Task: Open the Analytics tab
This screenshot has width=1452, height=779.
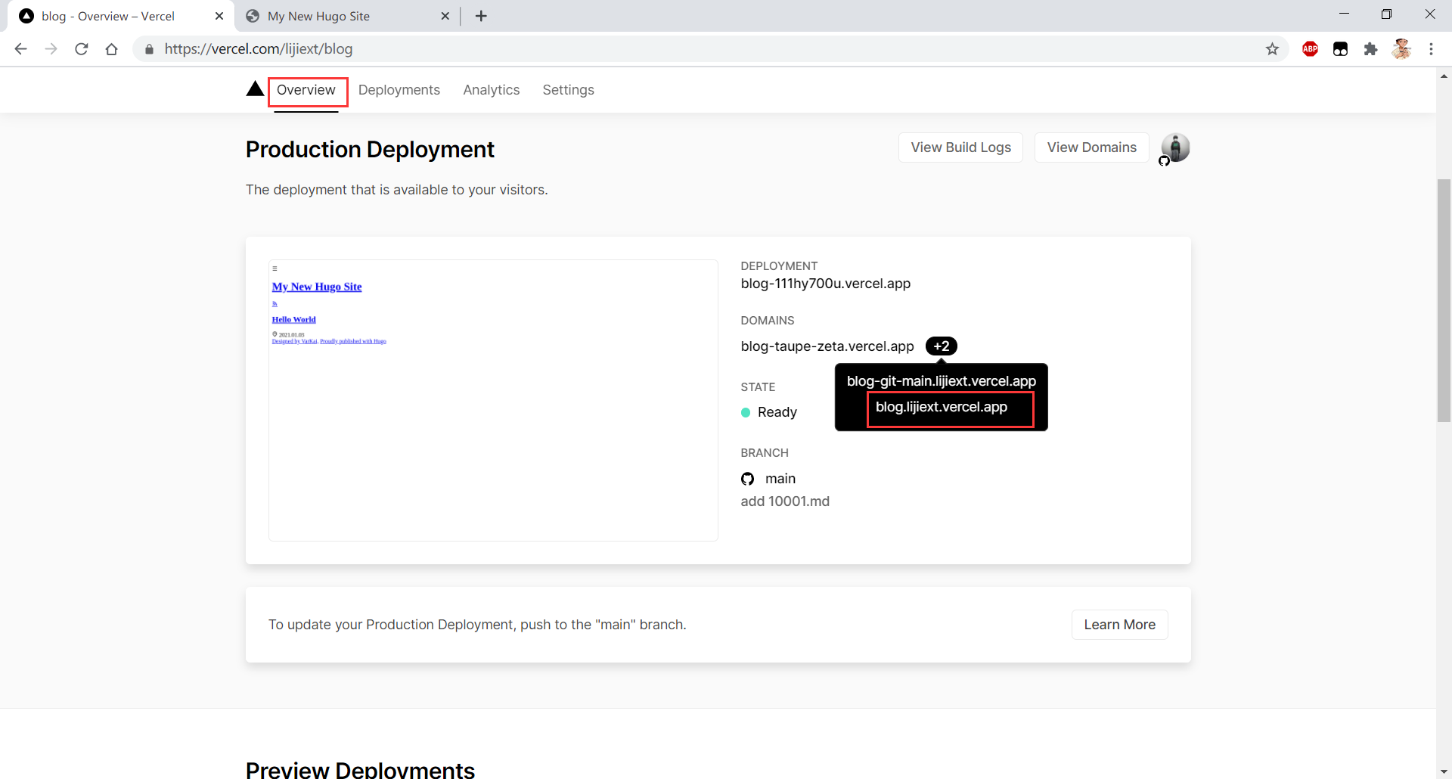Action: (x=492, y=90)
